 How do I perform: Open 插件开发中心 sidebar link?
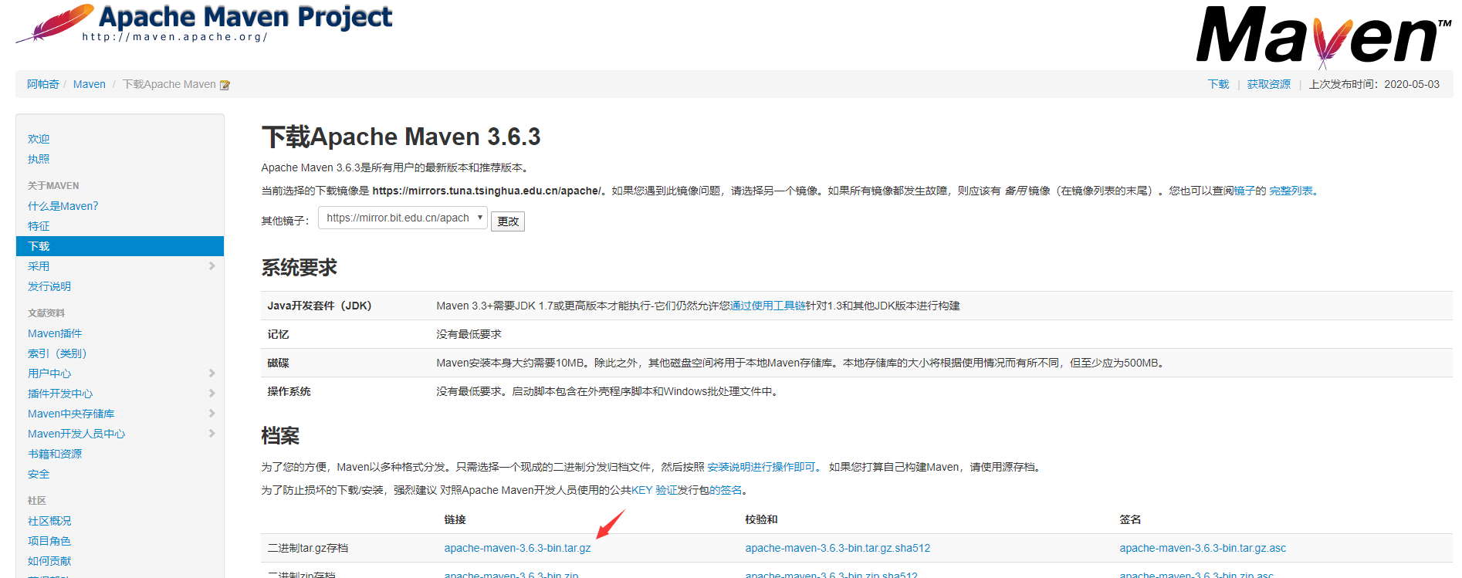point(60,394)
